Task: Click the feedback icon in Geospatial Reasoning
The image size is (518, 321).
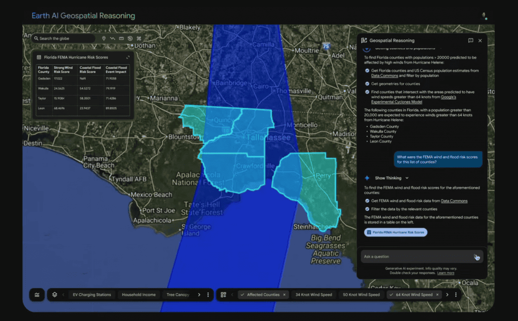Action: (x=470, y=40)
